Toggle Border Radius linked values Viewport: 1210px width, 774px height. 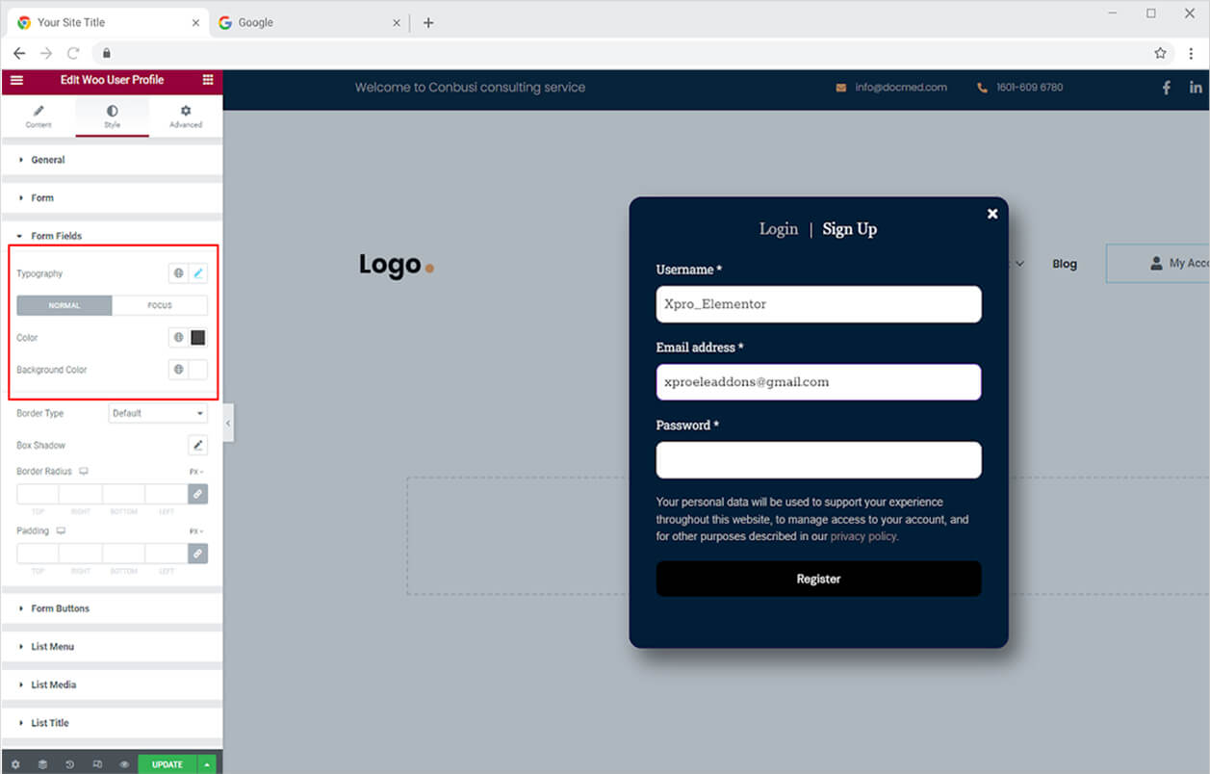click(x=197, y=494)
